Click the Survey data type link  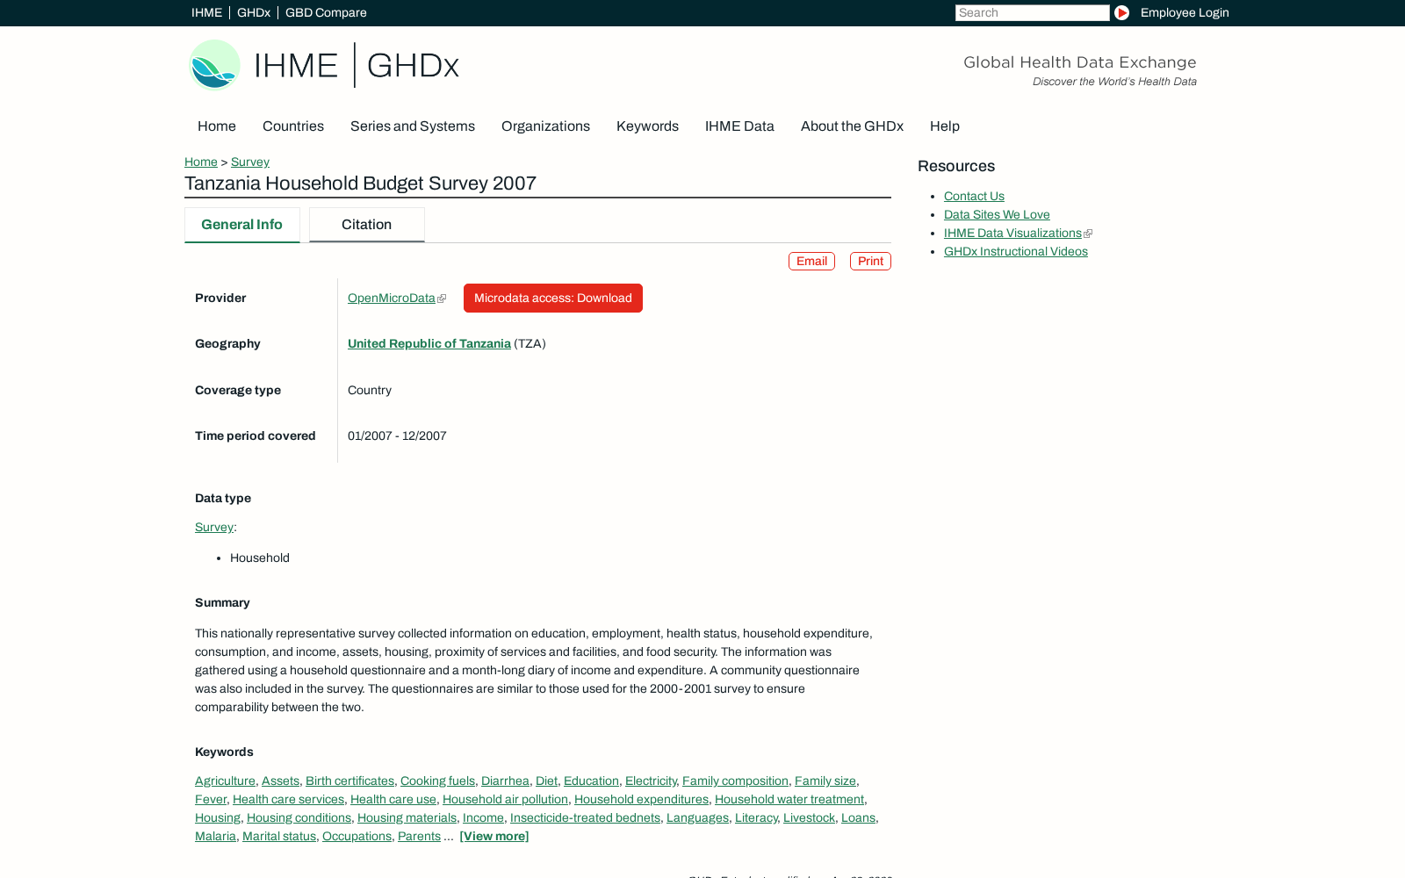coord(214,527)
